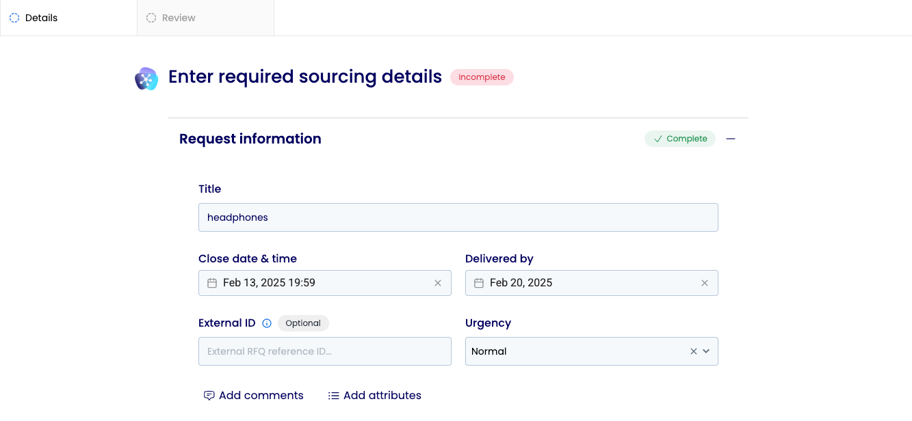Click the Enter required sourcing details heading
Viewport: 912px width, 421px height.
click(305, 77)
